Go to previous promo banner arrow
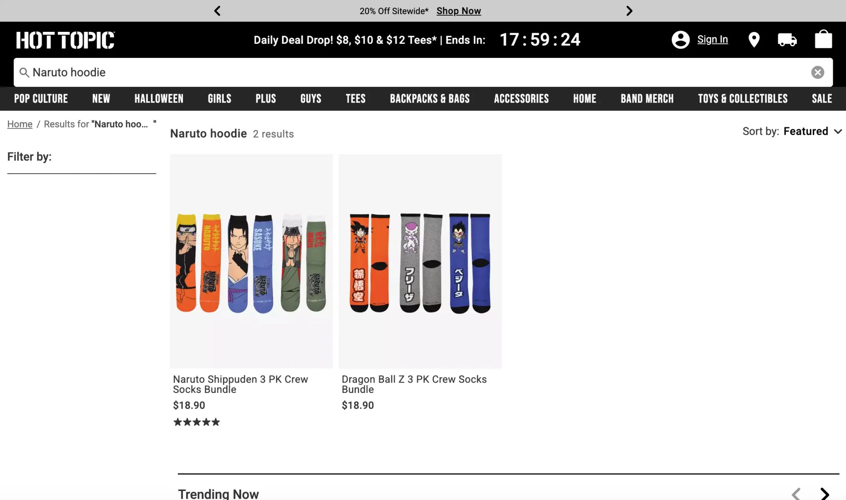 point(217,11)
